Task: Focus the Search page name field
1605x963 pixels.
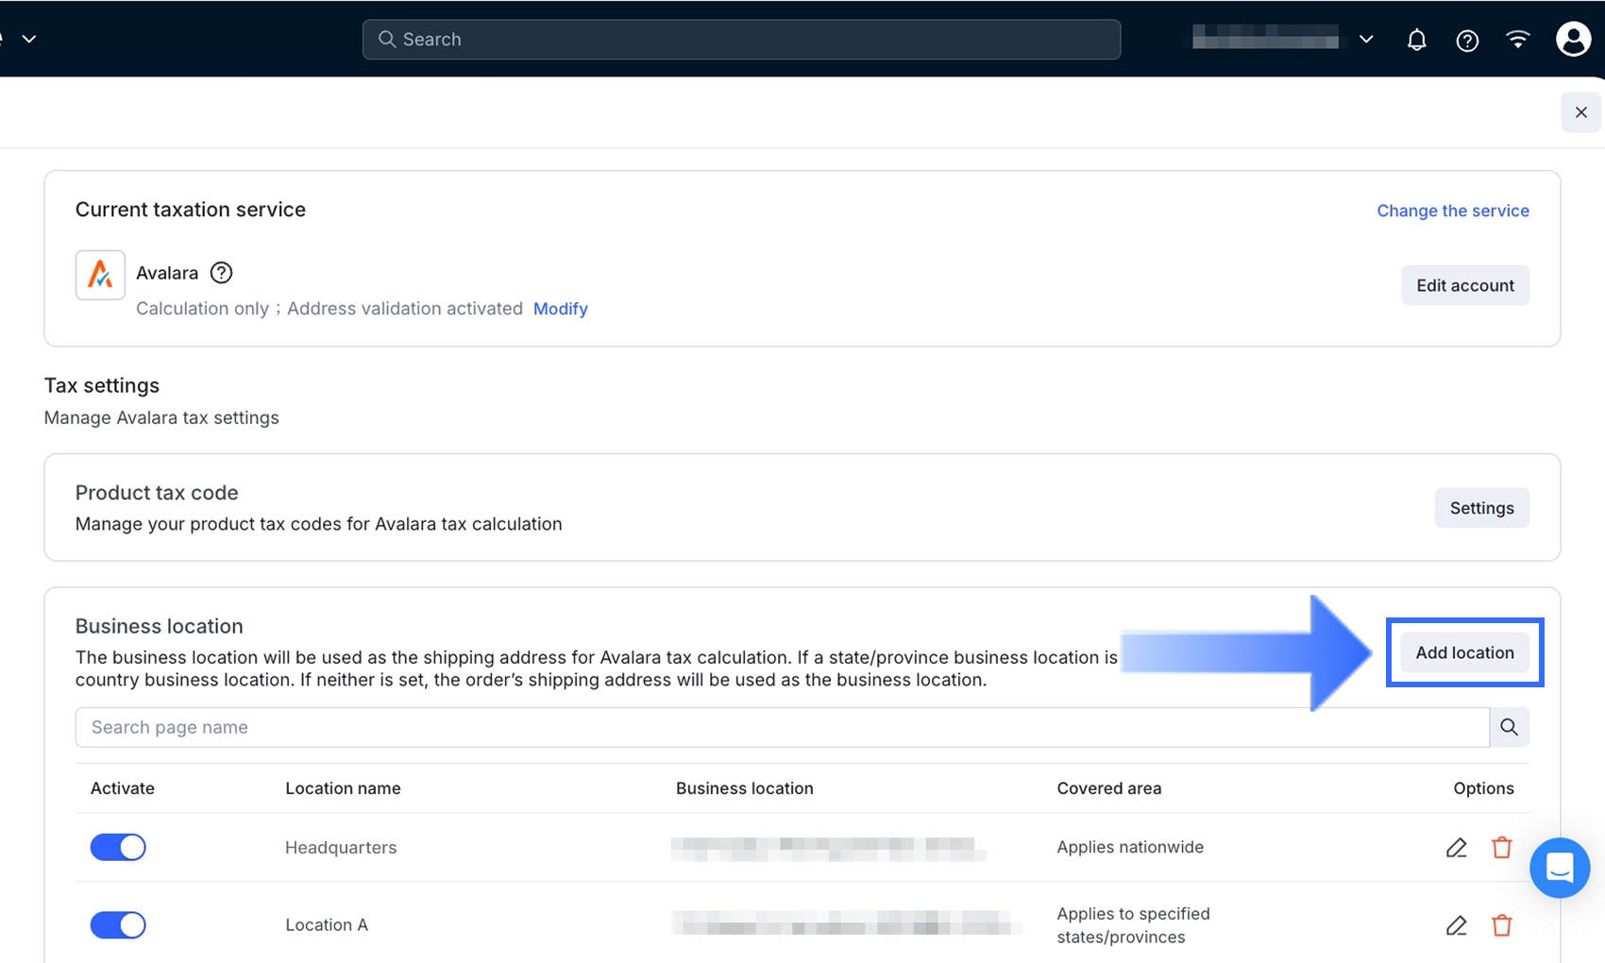Action: (783, 727)
